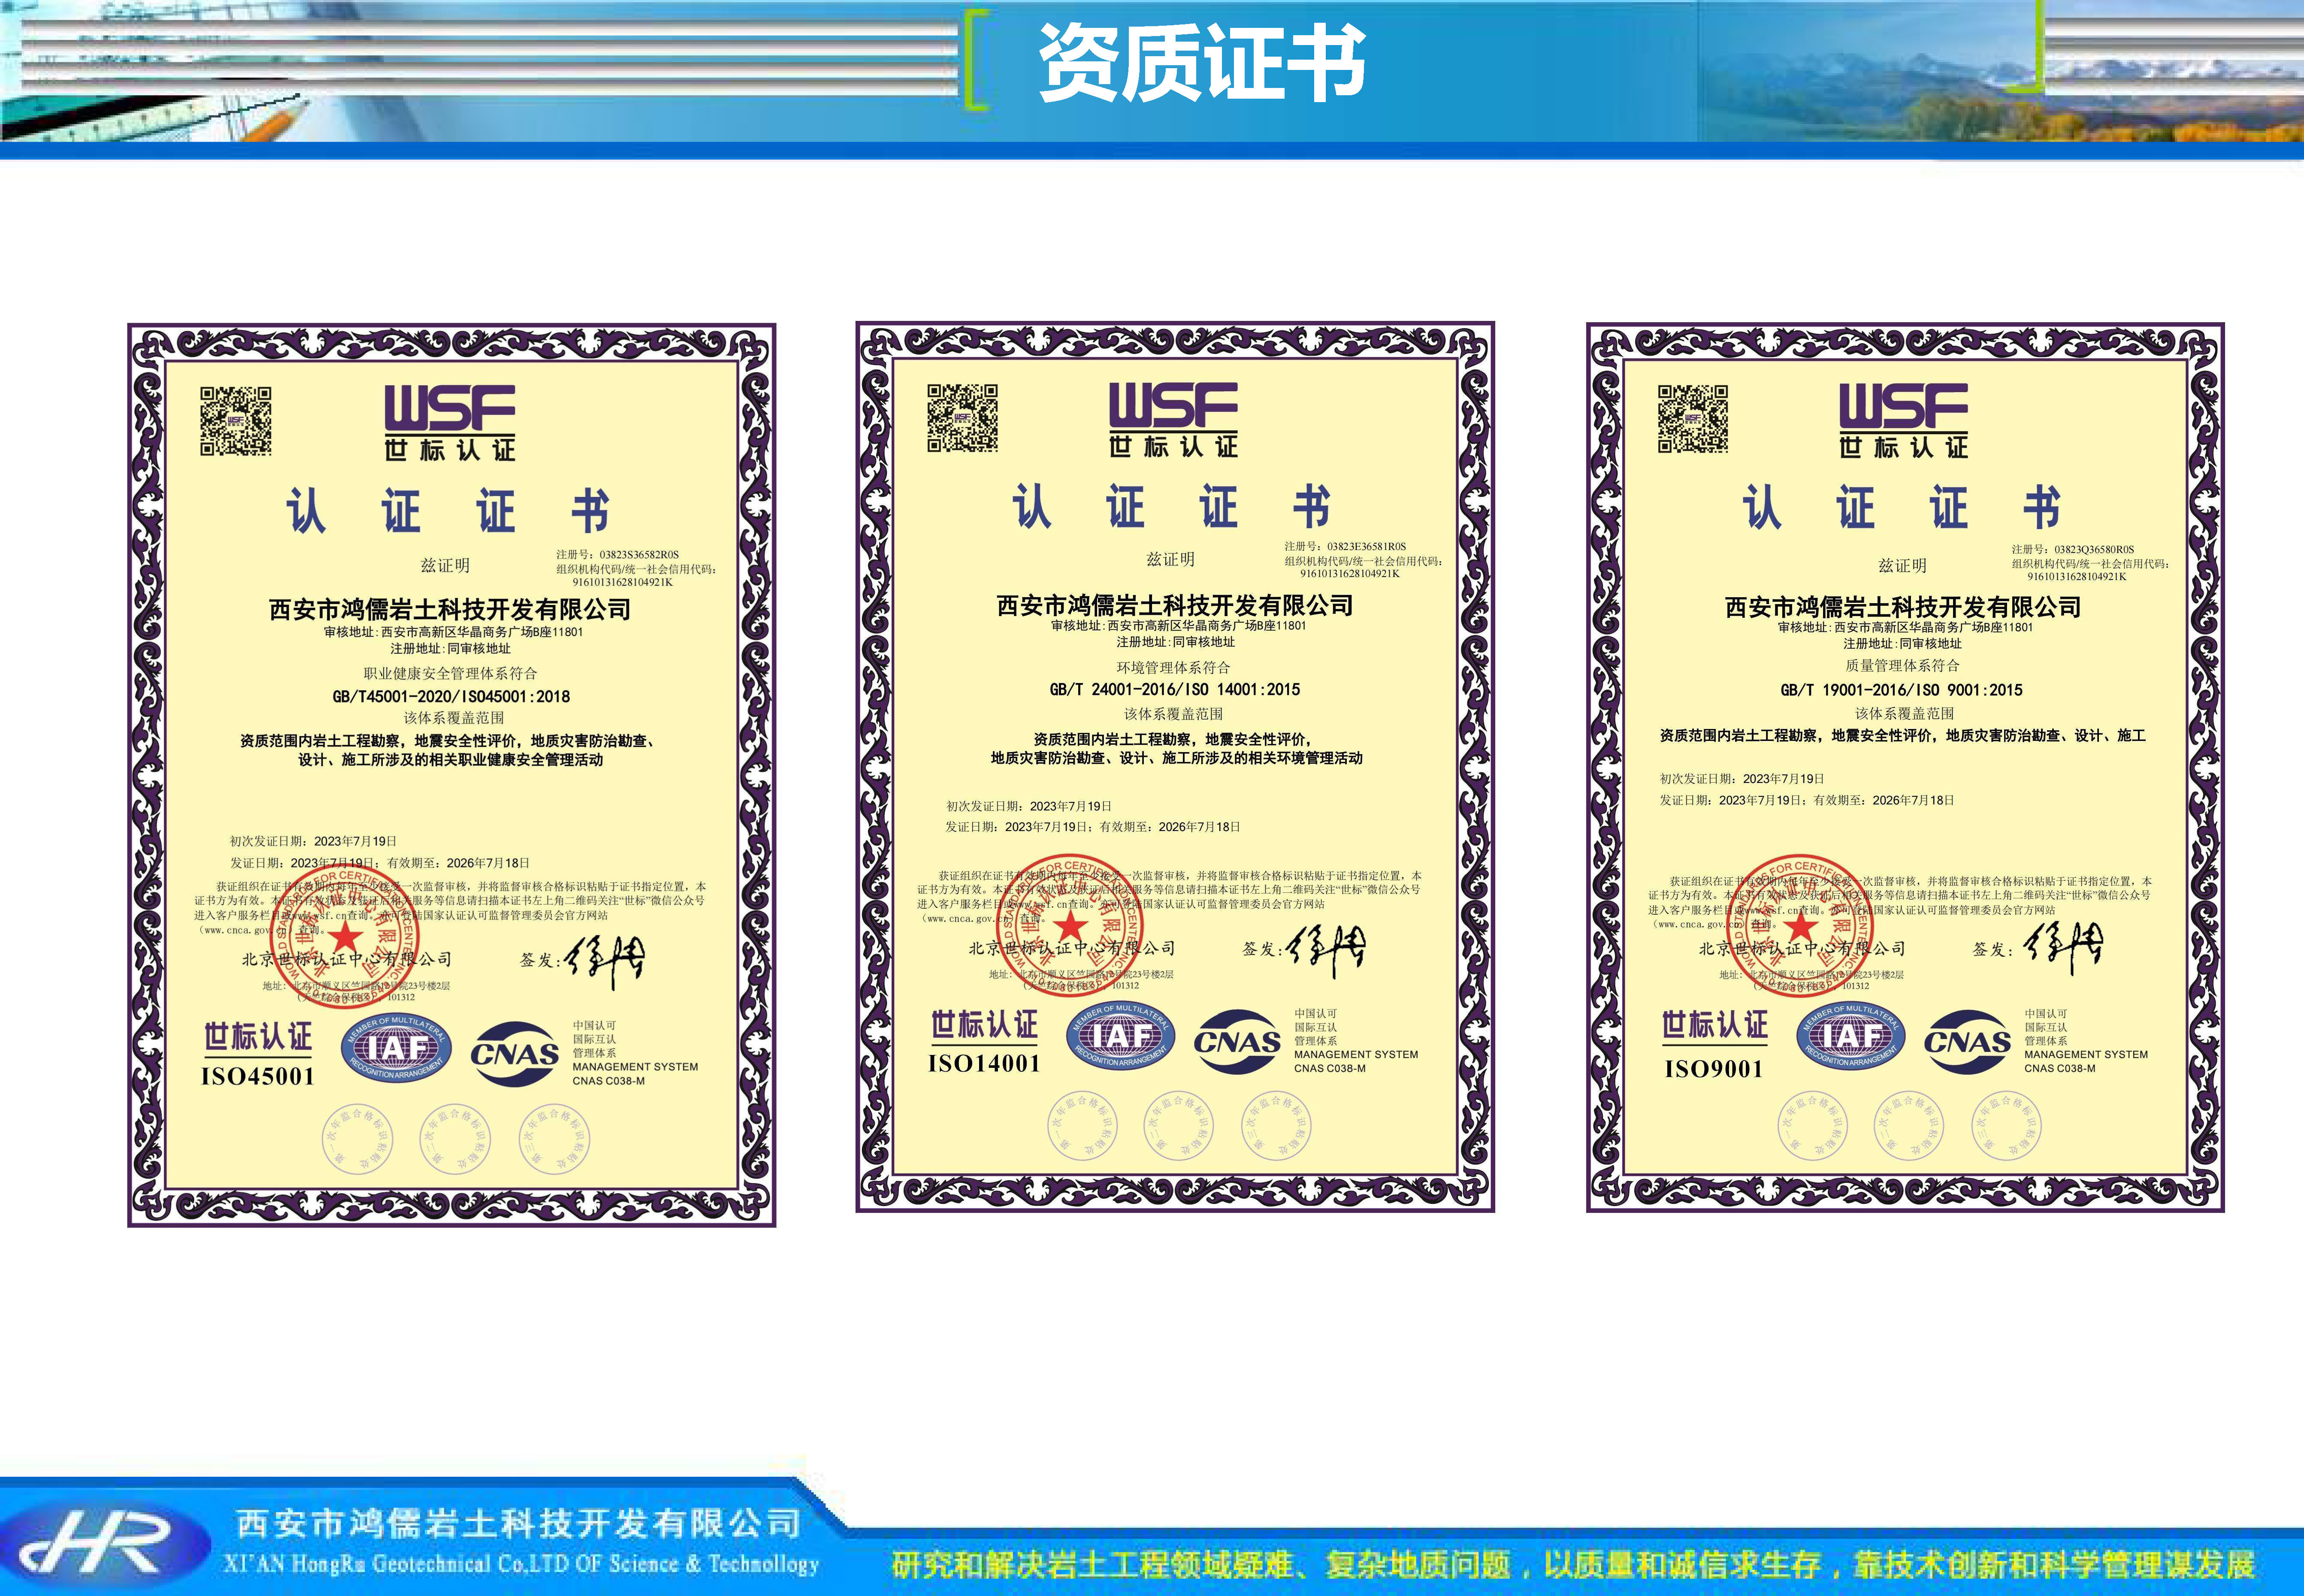Image resolution: width=2304 pixels, height=1596 pixels.
Task: Click the footer English company name text
Action: 521,1563
